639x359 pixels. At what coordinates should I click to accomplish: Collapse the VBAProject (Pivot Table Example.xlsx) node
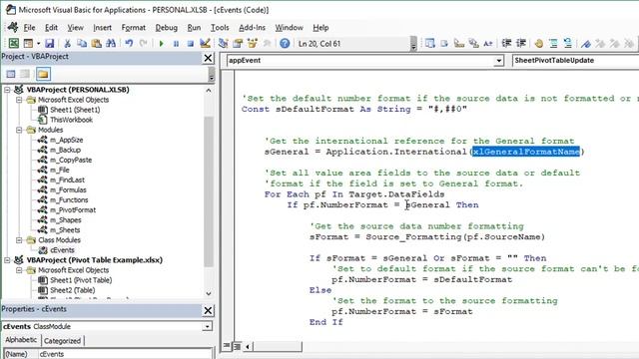click(7, 260)
